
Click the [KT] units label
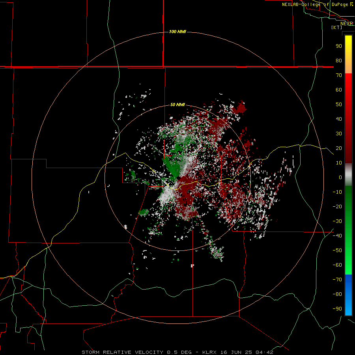click(x=336, y=27)
